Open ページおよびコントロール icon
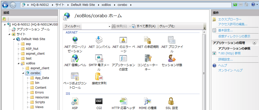 (x=75, y=77)
